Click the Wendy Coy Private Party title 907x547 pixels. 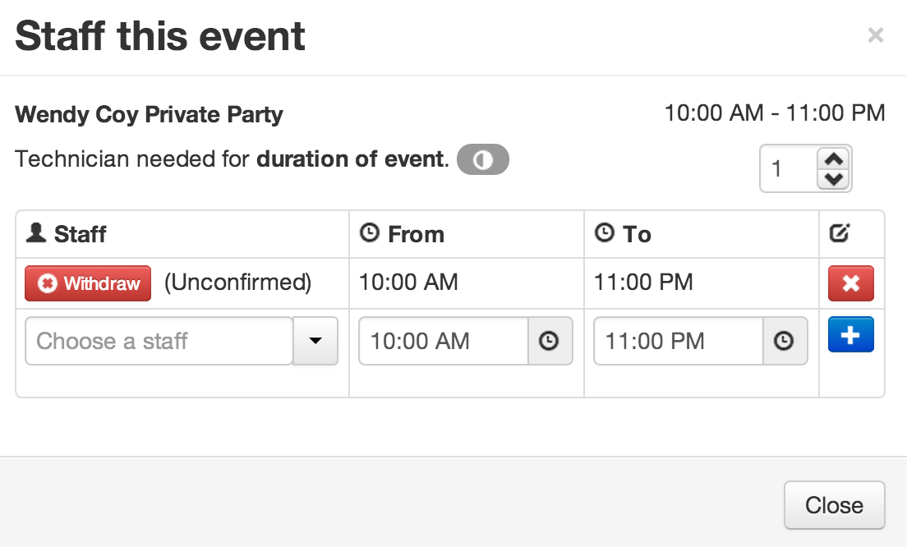point(149,114)
